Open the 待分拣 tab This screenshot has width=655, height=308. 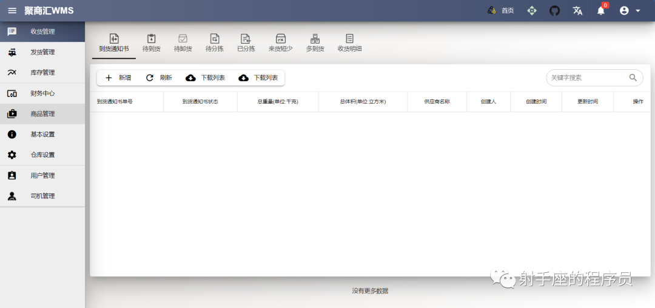(x=214, y=44)
